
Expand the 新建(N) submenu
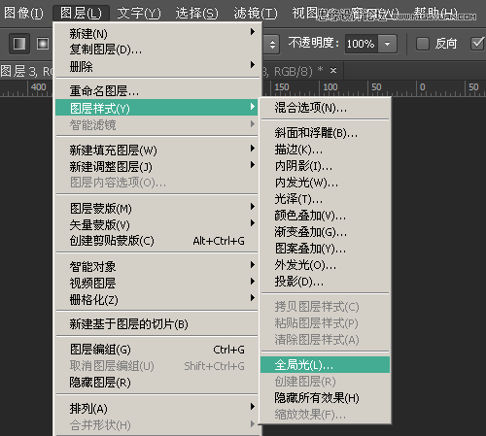pyautogui.click(x=157, y=33)
